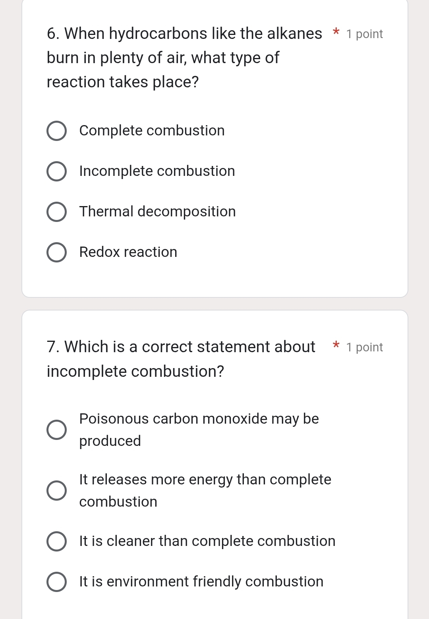Click the "1 point" label on question 6
Image resolution: width=429 pixels, height=619 pixels.
coord(364,34)
